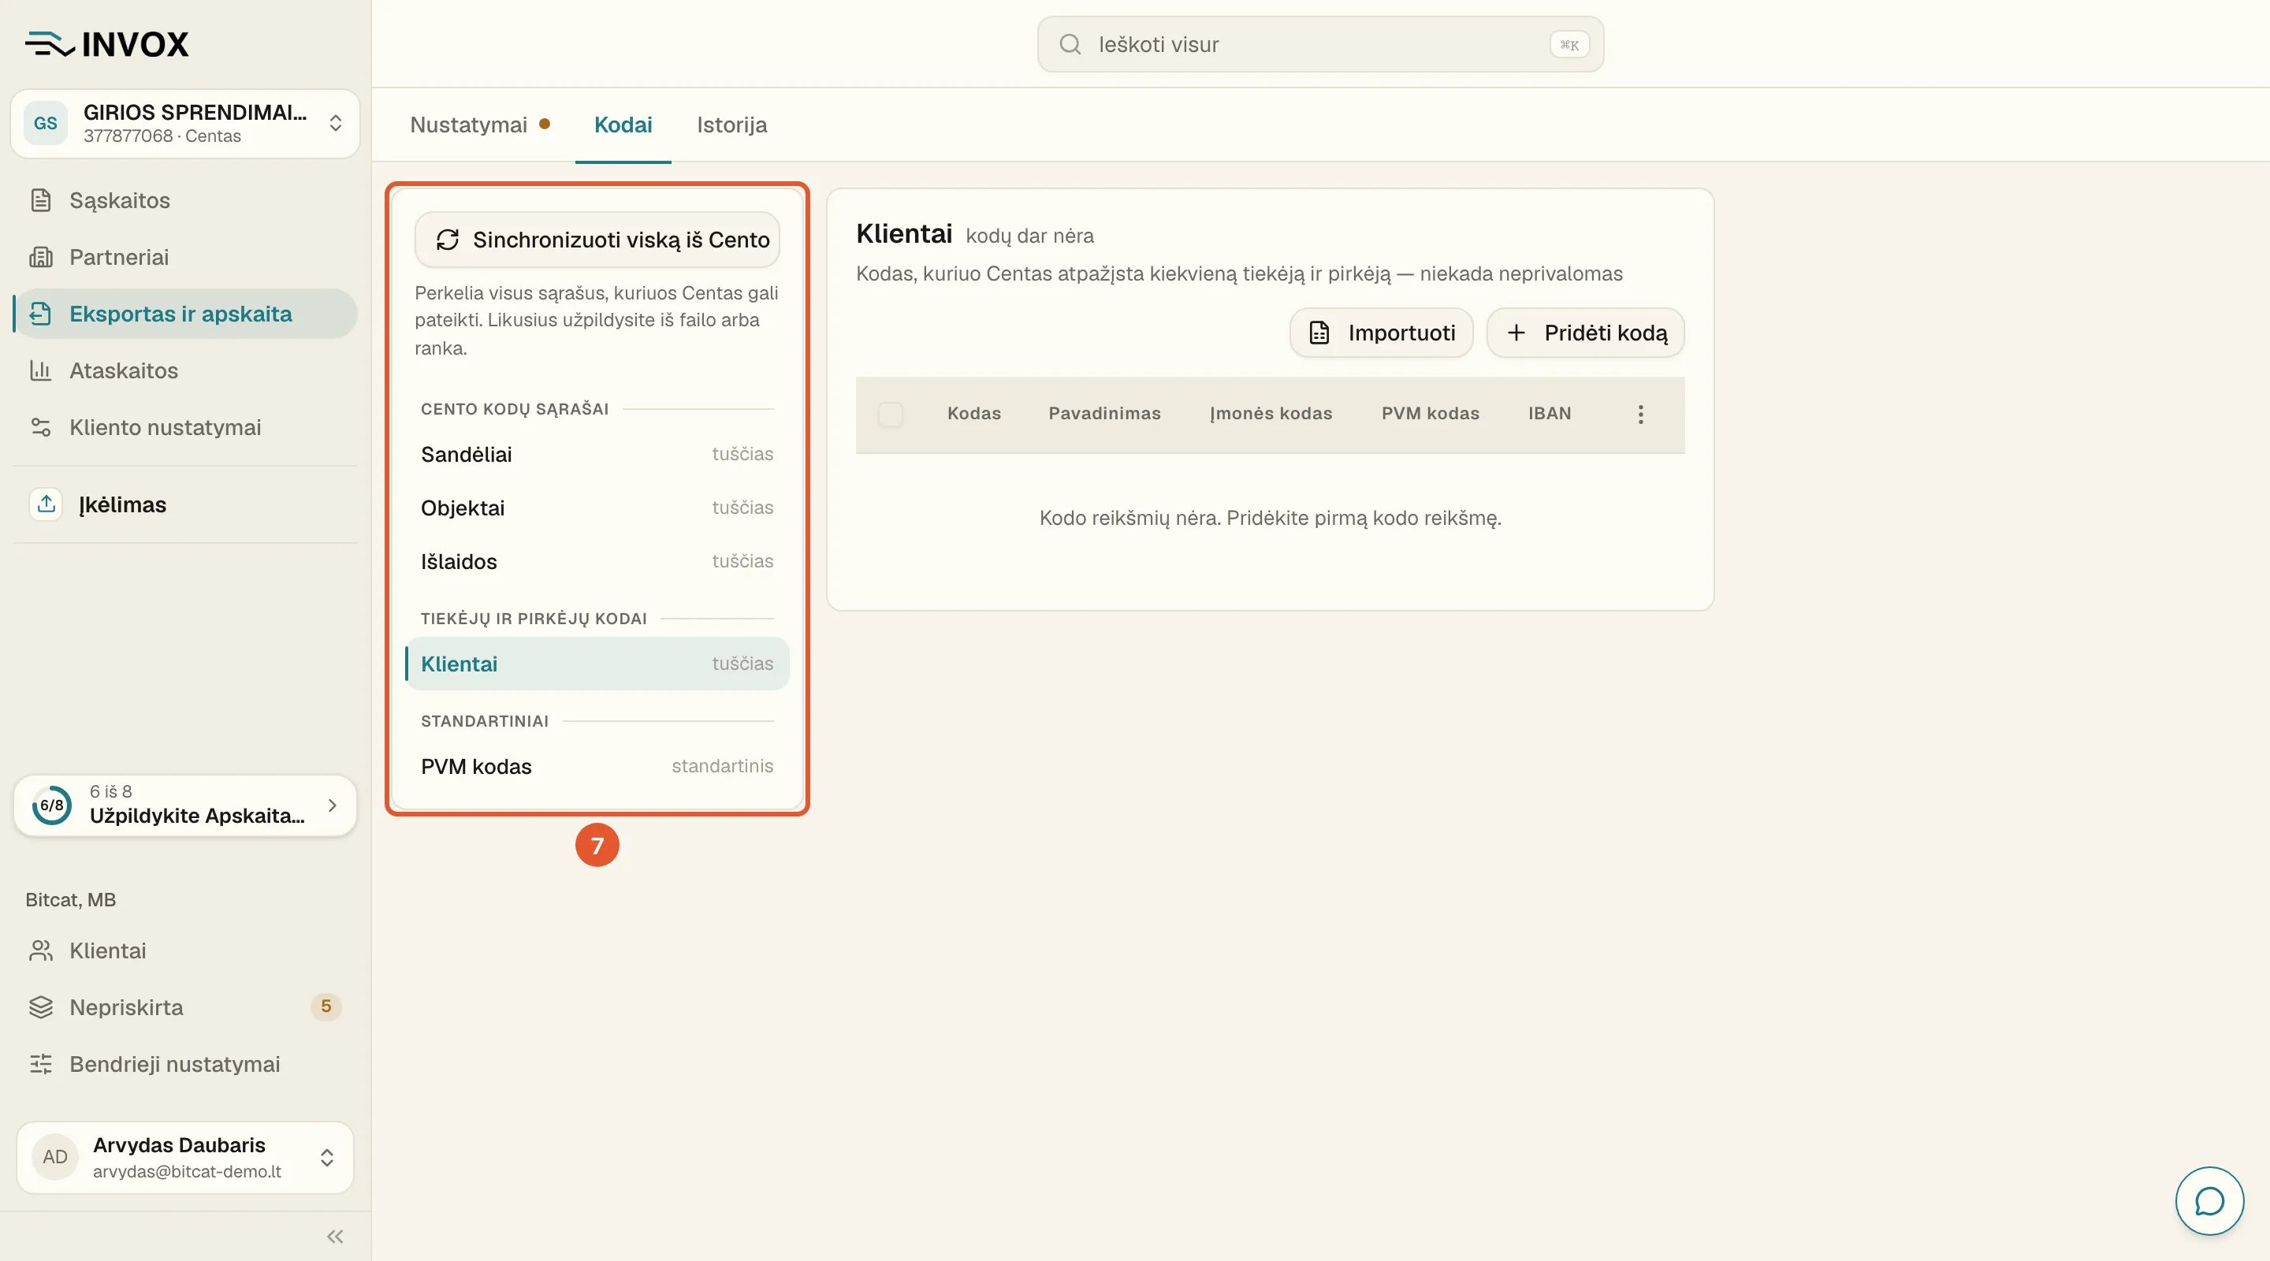Click the Įmonės kodas column header
2270x1261 pixels.
tap(1271, 413)
